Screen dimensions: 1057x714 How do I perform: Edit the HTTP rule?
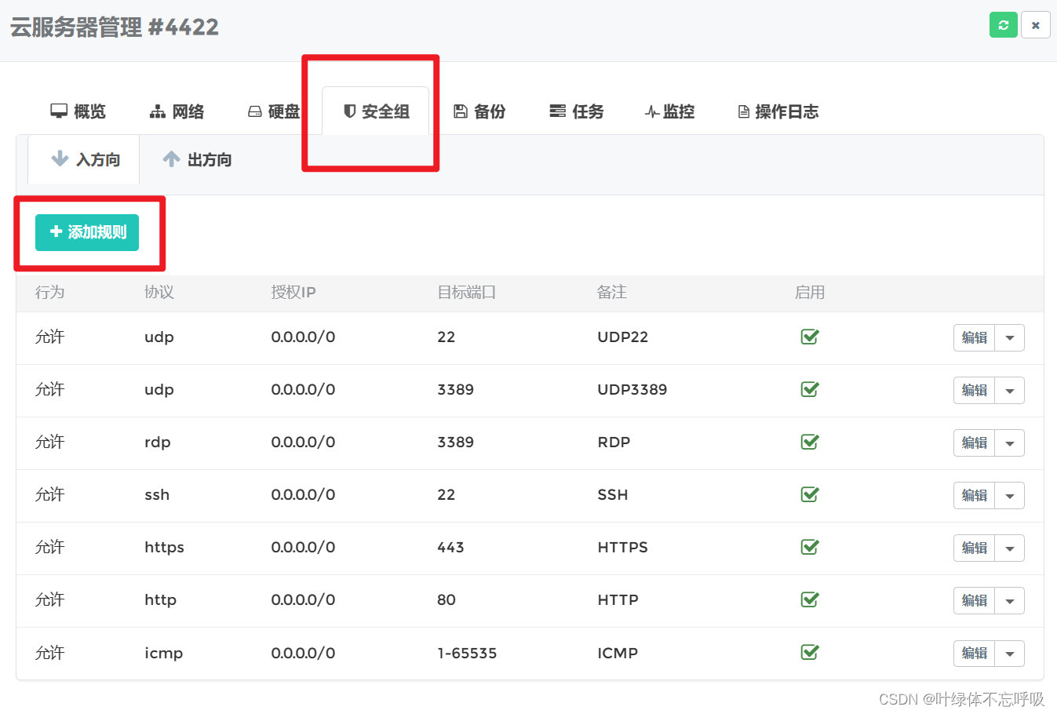click(975, 600)
